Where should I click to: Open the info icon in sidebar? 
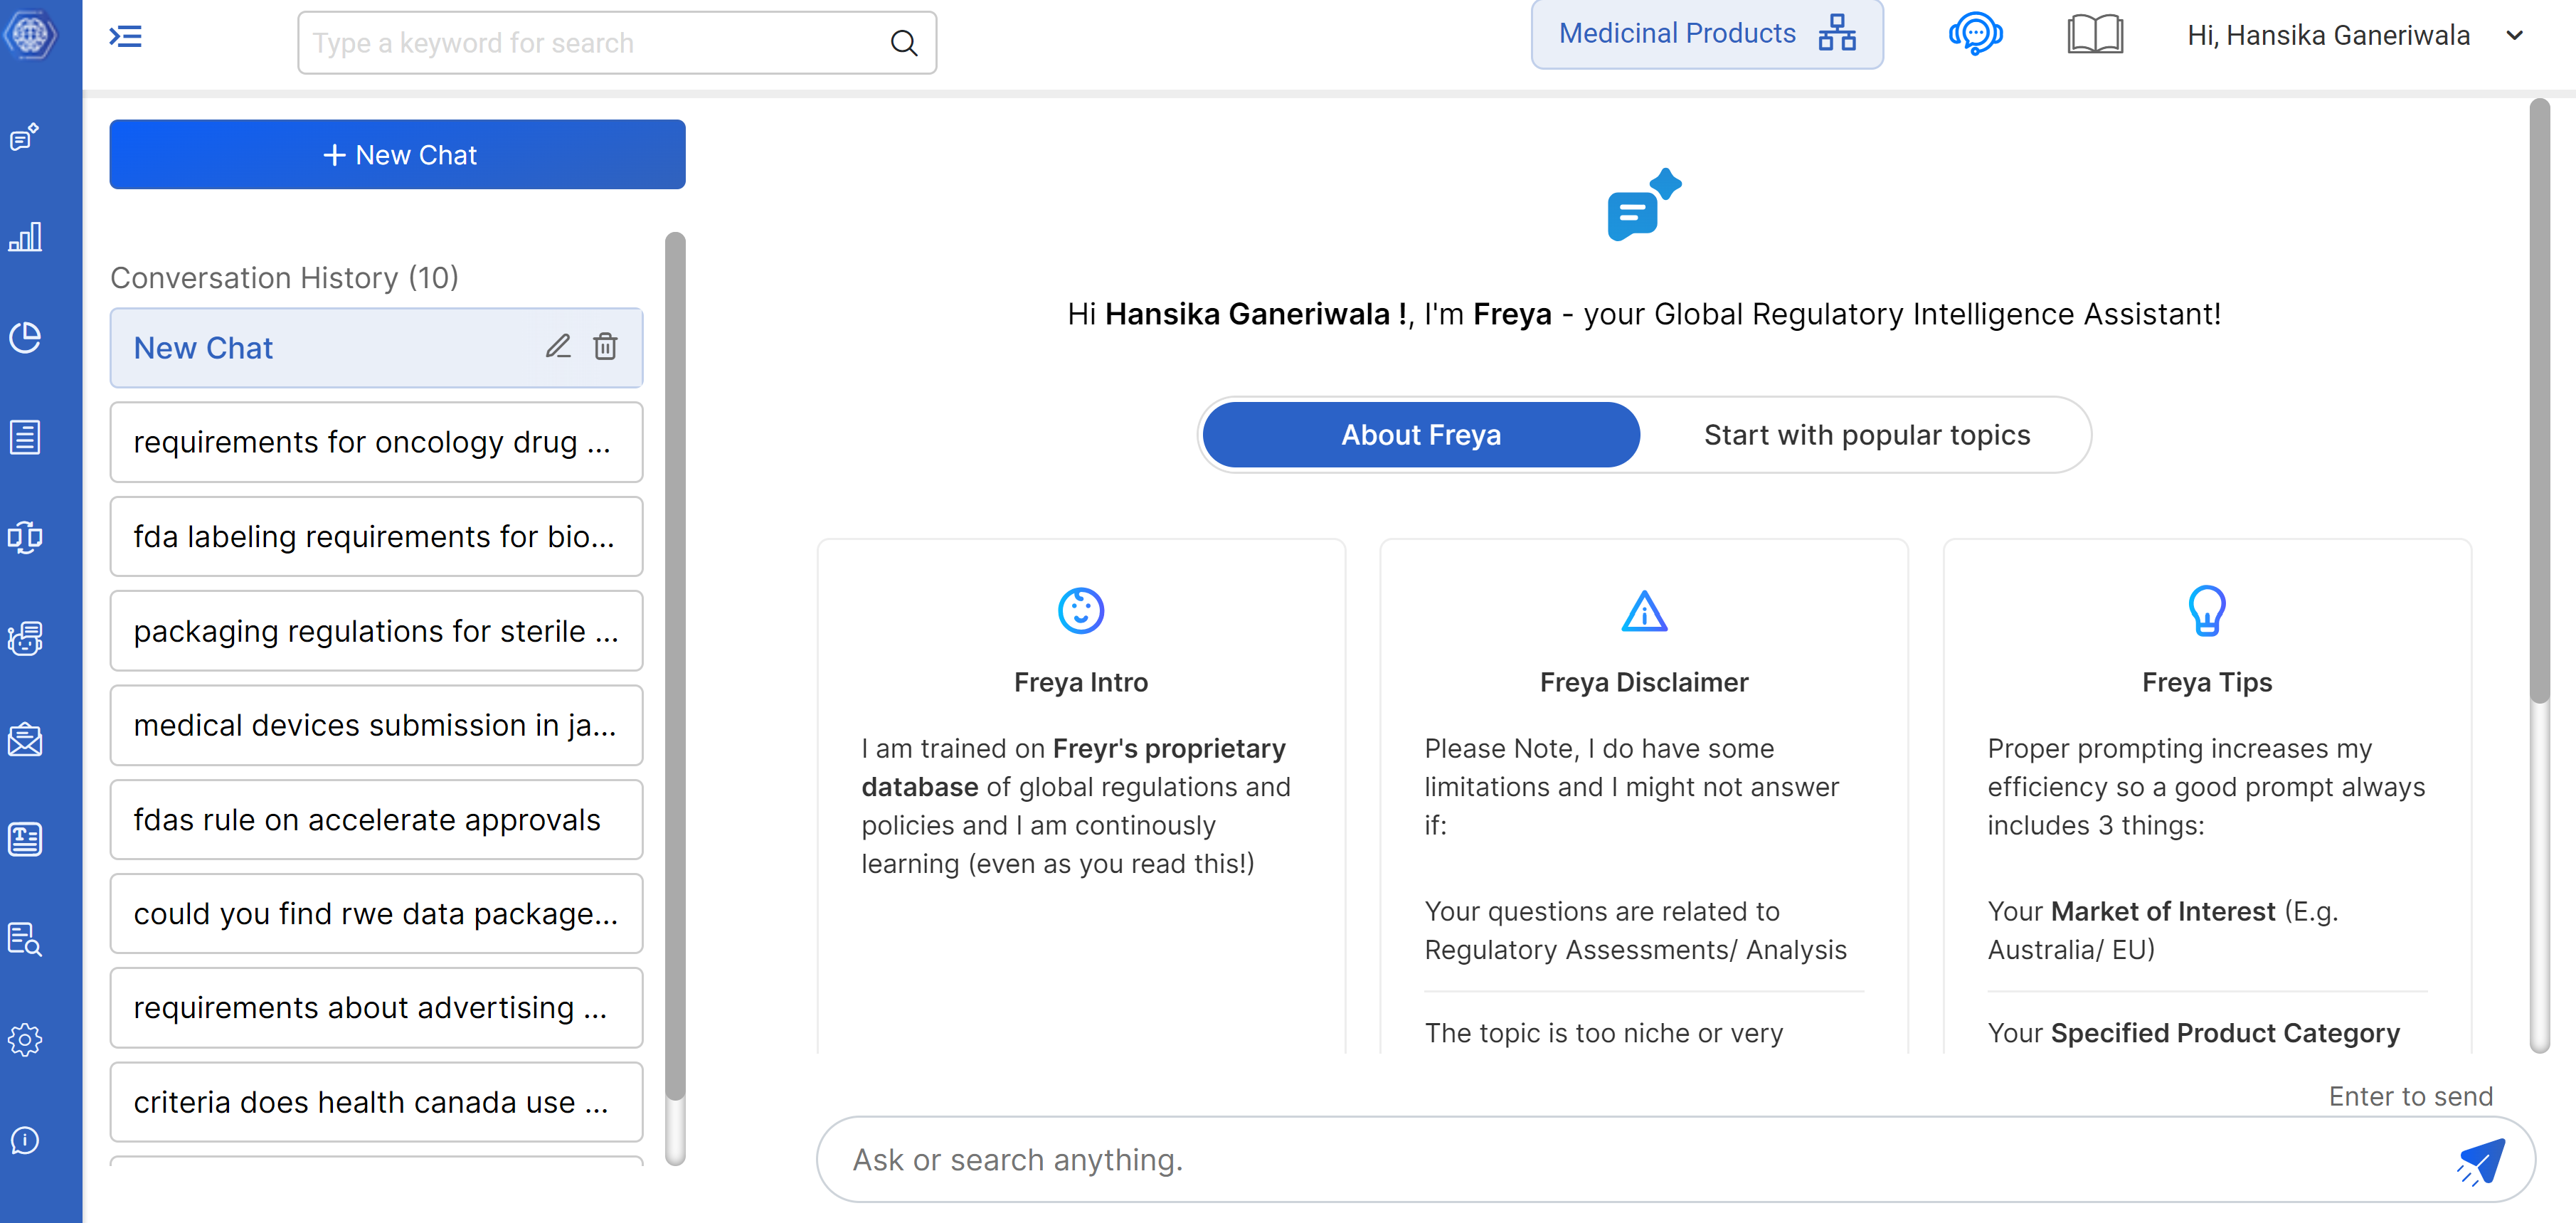[x=25, y=1140]
